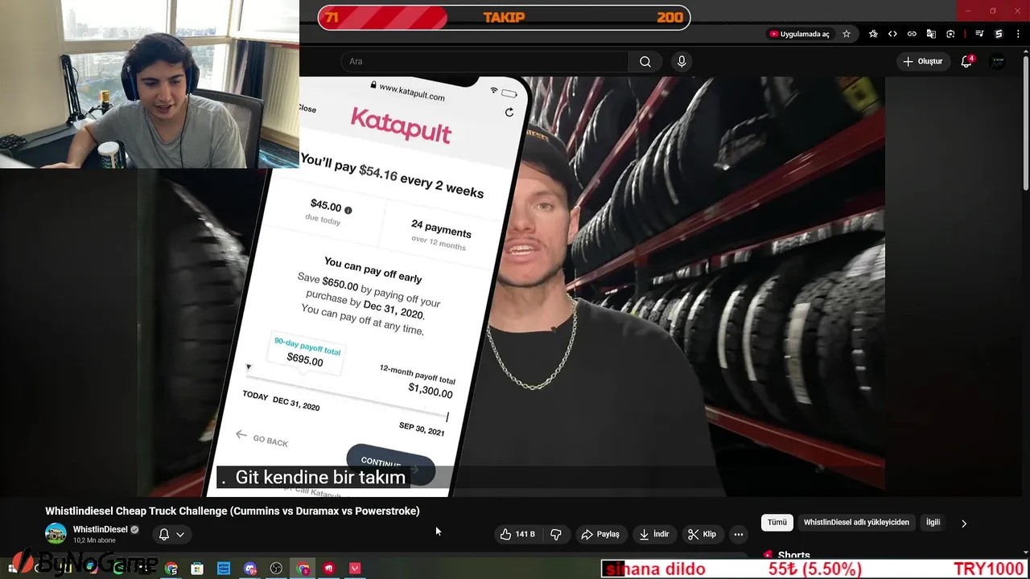Click the 10,2 Mn abone subscriber count

click(94, 540)
